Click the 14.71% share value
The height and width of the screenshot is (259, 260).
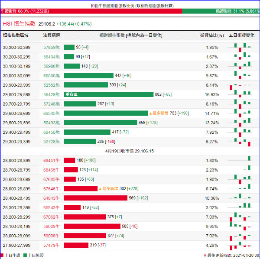click(x=212, y=113)
